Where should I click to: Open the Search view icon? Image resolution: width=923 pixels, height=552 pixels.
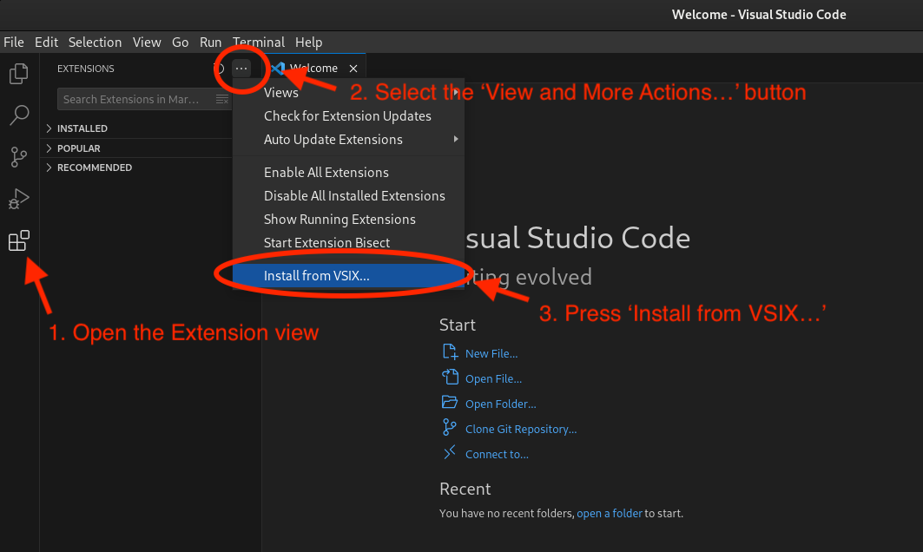click(x=19, y=115)
